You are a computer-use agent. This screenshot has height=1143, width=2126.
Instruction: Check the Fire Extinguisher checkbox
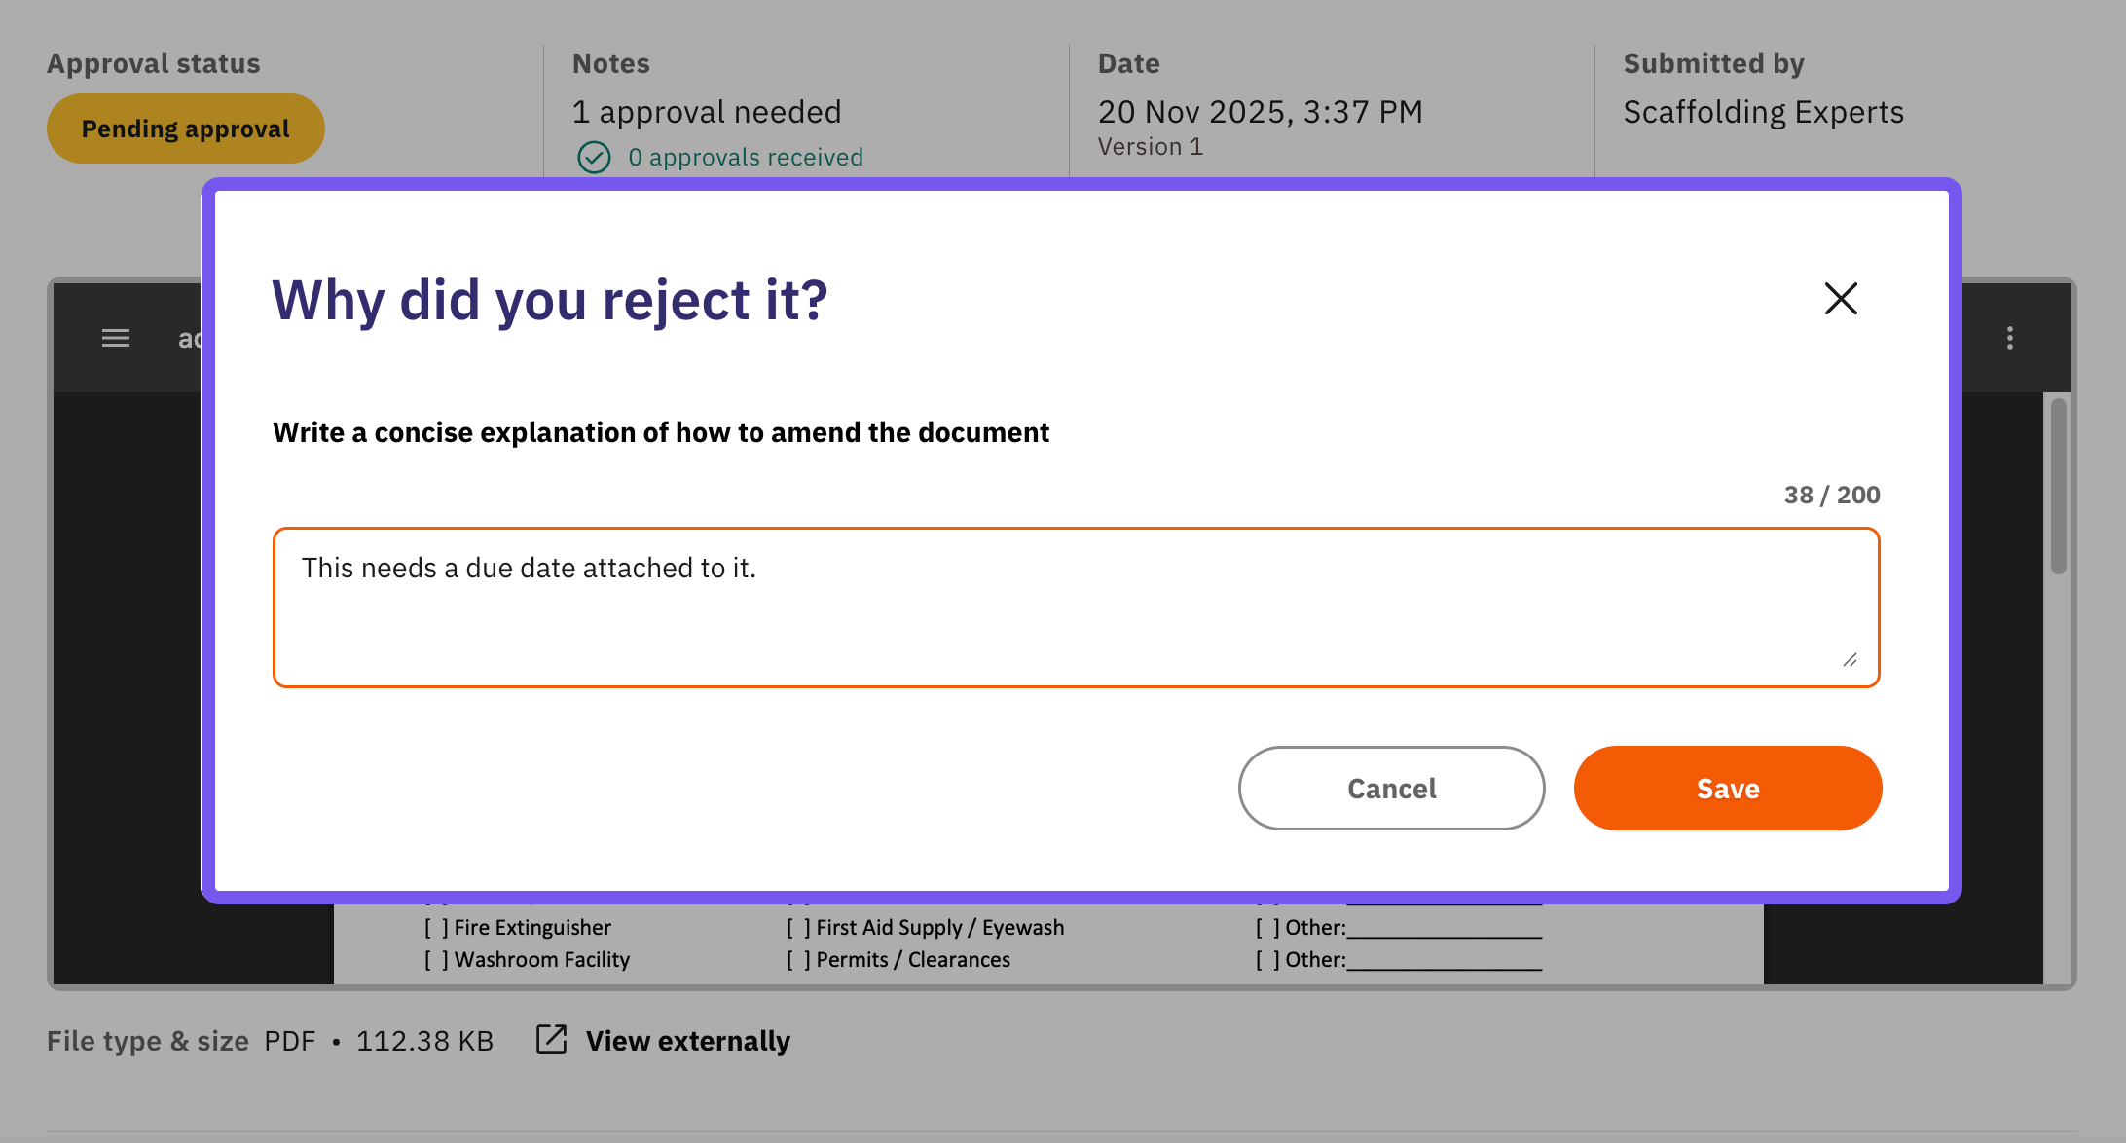coord(436,928)
